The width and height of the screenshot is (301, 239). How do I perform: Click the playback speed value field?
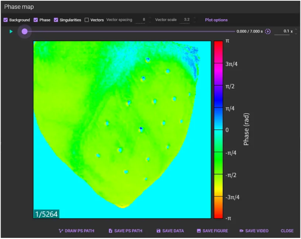pyautogui.click(x=284, y=31)
